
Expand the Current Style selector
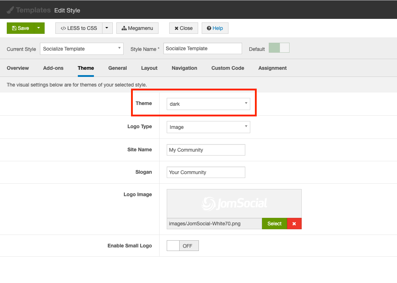pyautogui.click(x=81, y=49)
